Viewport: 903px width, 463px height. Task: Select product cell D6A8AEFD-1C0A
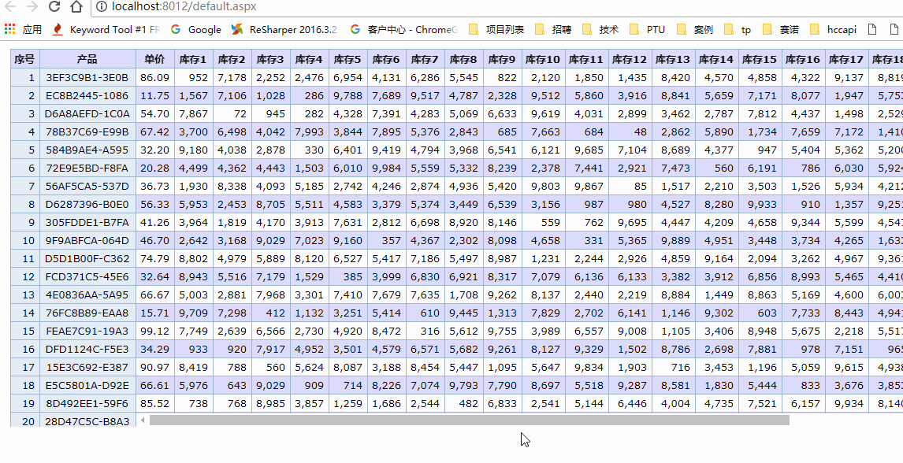point(87,114)
